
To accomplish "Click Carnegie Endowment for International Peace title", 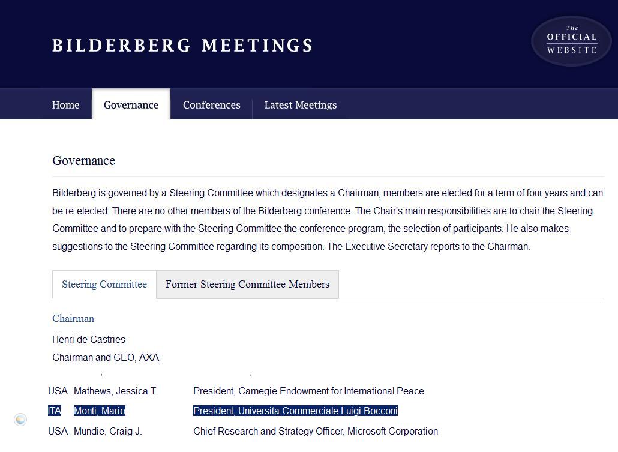I will 331,391.
